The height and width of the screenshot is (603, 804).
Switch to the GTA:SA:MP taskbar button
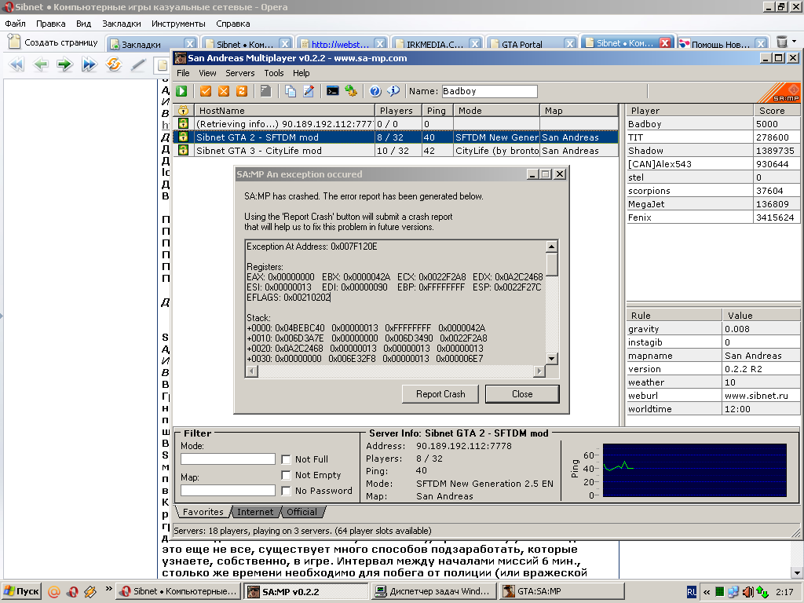tap(561, 592)
